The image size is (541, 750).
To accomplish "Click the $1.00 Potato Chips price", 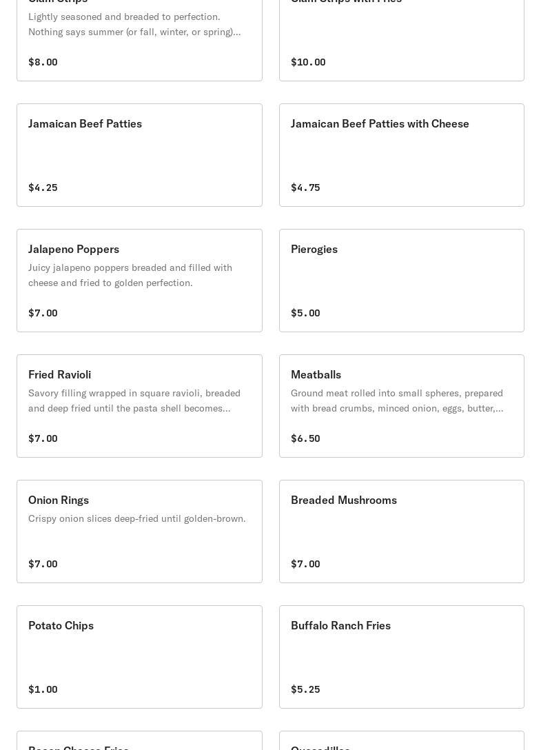I will pos(43,689).
